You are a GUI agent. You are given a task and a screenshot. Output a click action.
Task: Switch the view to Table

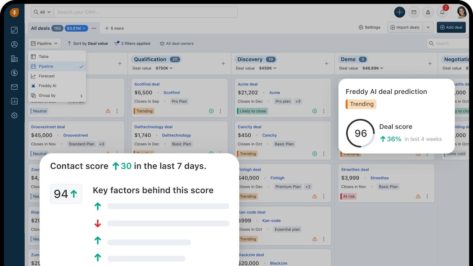43,56
